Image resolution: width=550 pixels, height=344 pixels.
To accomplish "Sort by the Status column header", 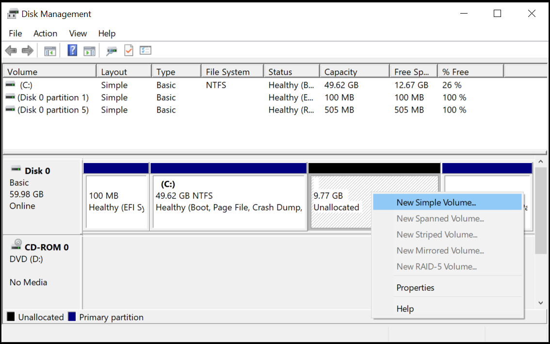I will click(x=292, y=72).
